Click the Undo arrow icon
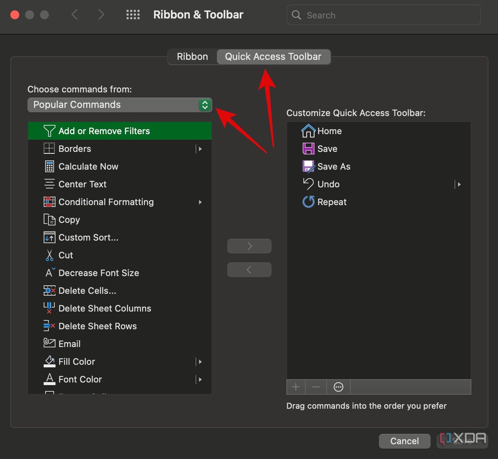 308,184
